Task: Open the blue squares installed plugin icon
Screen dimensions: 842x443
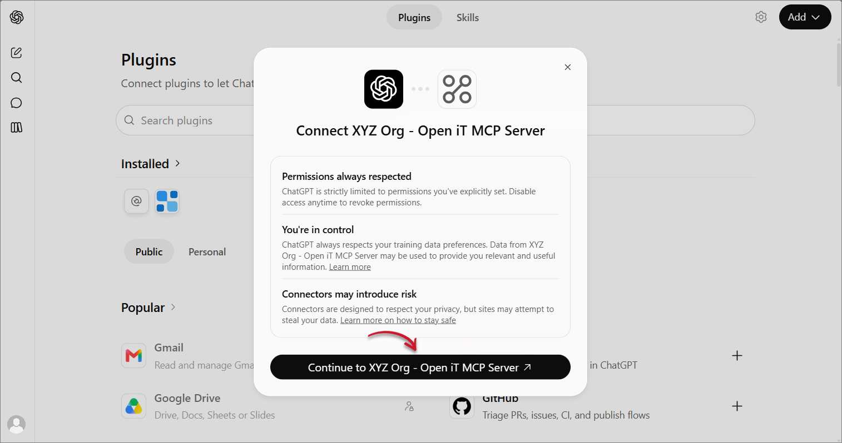Action: click(x=167, y=201)
